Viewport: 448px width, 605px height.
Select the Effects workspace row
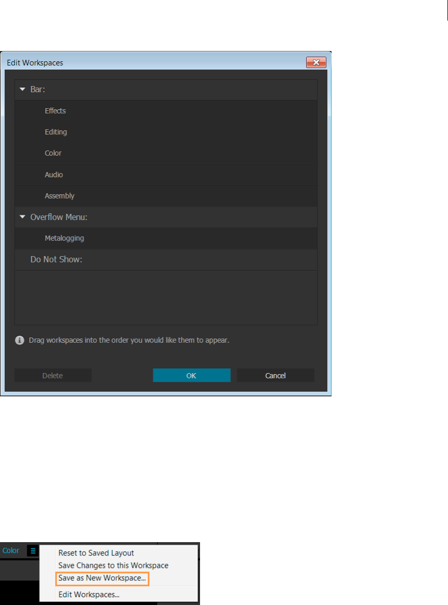pos(166,111)
